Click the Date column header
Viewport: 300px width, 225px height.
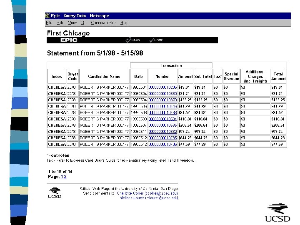click(x=138, y=76)
